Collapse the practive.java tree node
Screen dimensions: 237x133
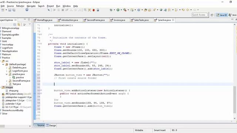tap(7, 74)
